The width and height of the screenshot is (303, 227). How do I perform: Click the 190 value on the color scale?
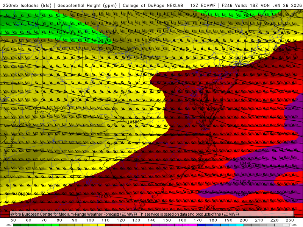coord(228,220)
